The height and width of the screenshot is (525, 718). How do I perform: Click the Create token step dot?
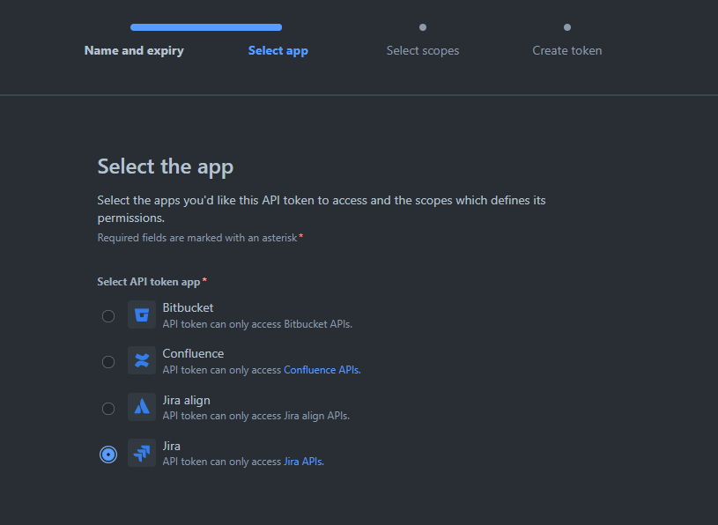(566, 27)
